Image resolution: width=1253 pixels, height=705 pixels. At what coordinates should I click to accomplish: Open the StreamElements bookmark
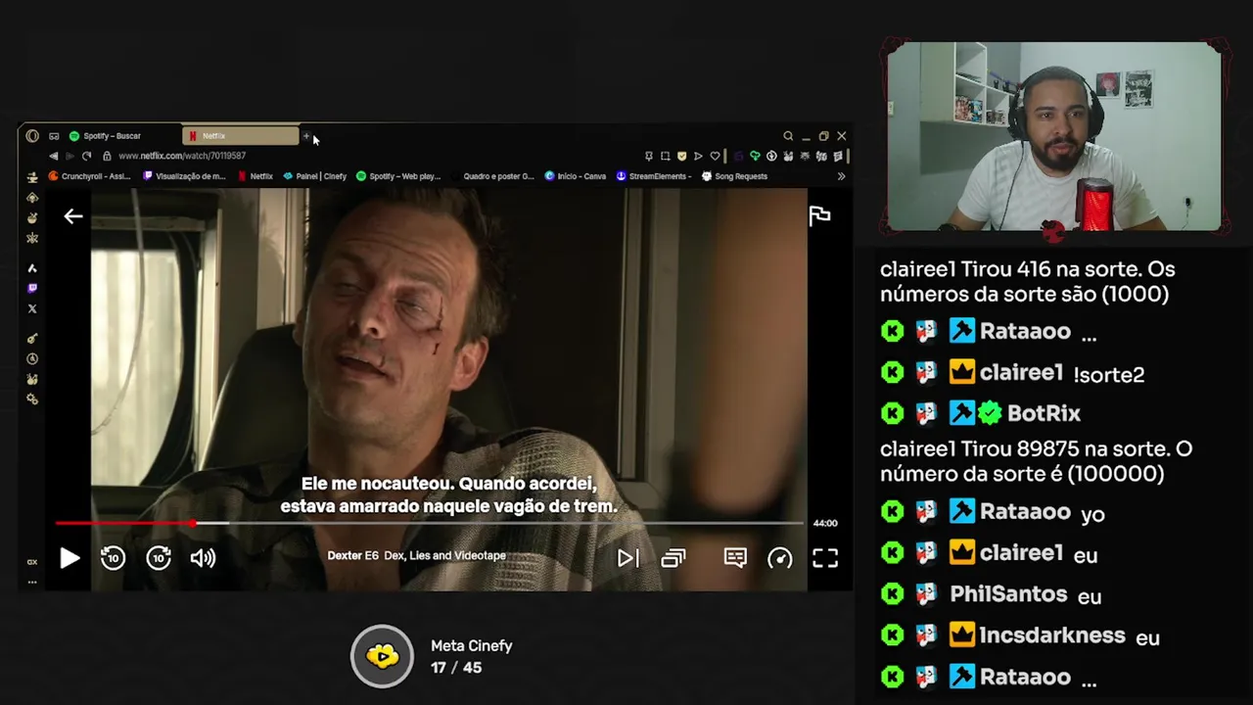click(x=654, y=176)
